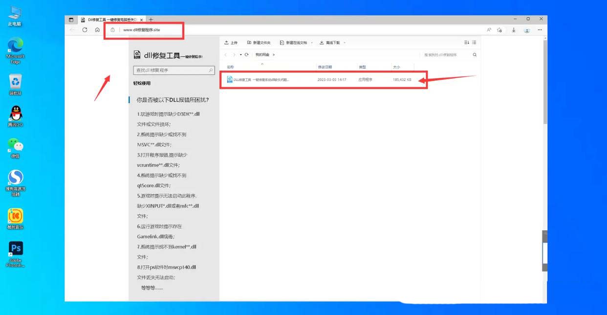Image resolution: width=607 pixels, height=315 pixels.
Task: Click the browser profile icon
Action: pos(527,30)
